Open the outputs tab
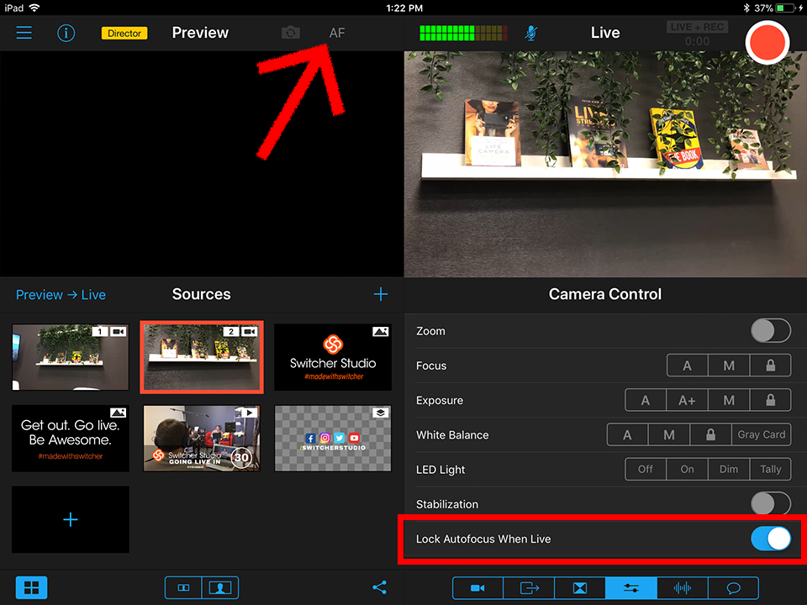Screen dimensions: 807x605 click(x=529, y=587)
